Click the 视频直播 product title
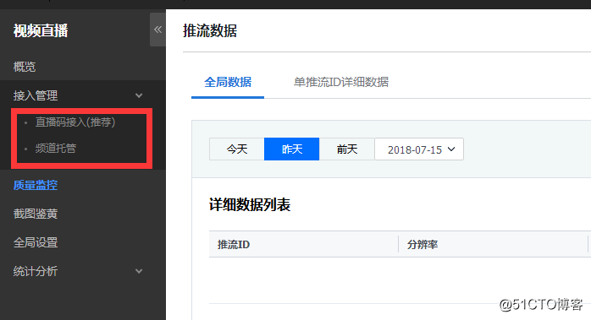591x320 pixels. 41,31
